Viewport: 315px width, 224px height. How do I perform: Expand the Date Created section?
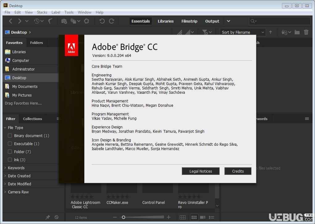5,176
